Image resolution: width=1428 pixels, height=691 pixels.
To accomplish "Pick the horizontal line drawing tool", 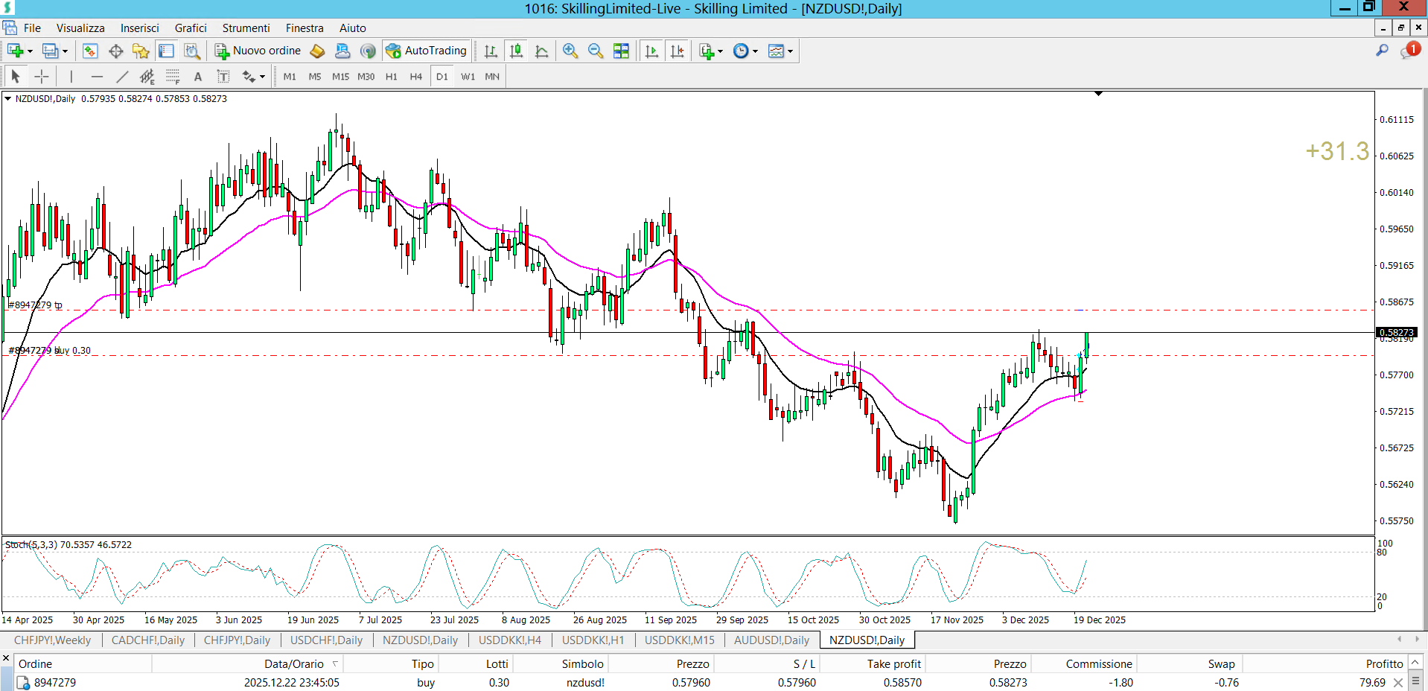I will pyautogui.click(x=97, y=77).
